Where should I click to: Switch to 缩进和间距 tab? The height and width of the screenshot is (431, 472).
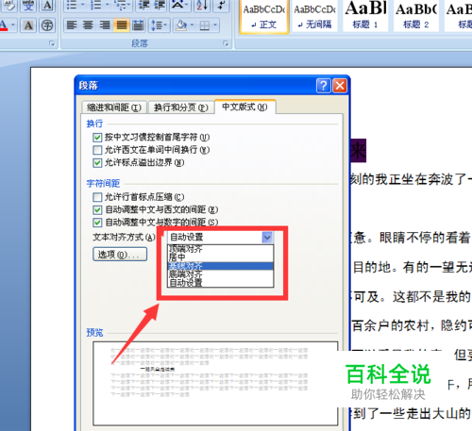pos(114,108)
